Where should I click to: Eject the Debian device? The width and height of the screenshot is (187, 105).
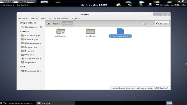tap(41, 27)
